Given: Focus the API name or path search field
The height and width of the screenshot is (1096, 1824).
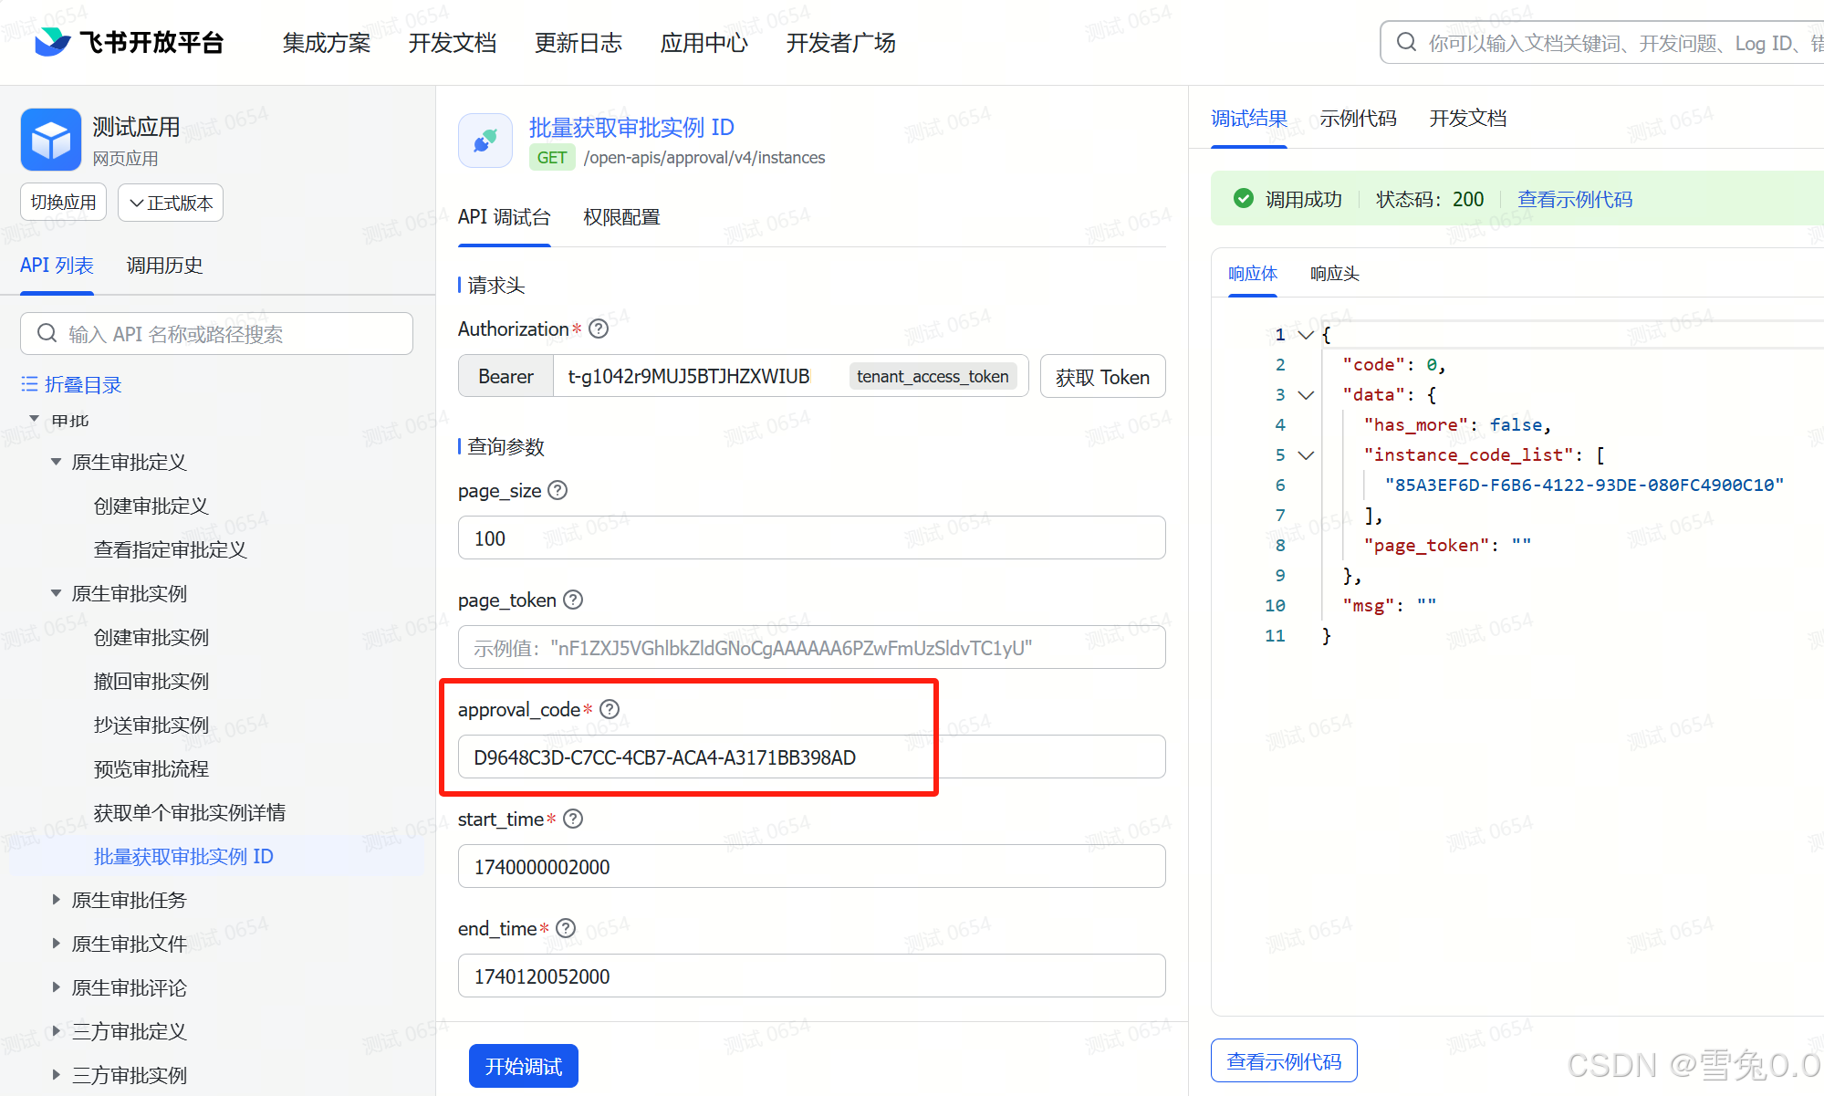Looking at the screenshot, I should [216, 334].
